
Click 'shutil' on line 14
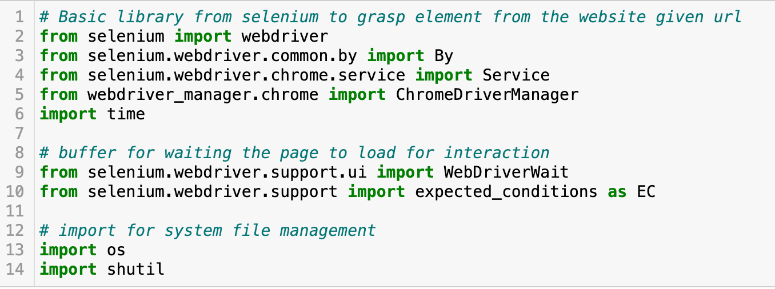(x=136, y=270)
